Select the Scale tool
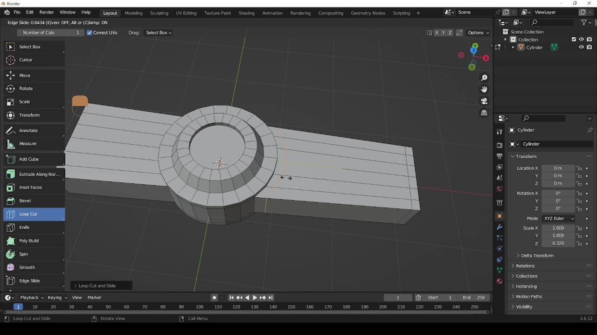The image size is (597, 335). pyautogui.click(x=34, y=101)
